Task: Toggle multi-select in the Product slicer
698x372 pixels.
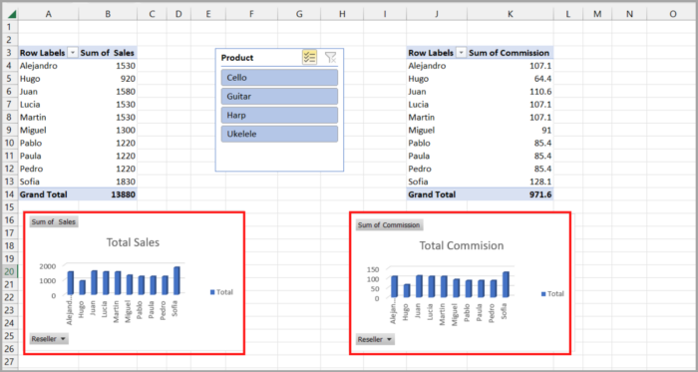Action: 309,58
